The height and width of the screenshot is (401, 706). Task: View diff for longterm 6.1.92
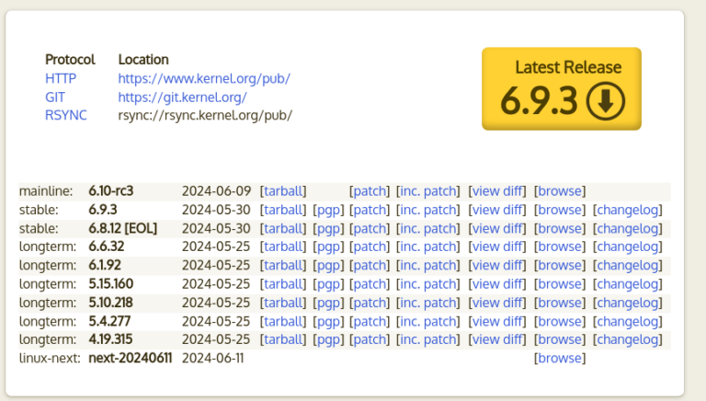point(497,266)
